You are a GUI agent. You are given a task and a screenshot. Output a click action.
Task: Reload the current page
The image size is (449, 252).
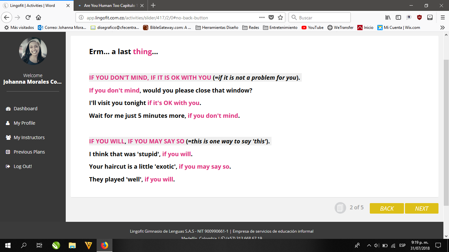pyautogui.click(x=28, y=18)
